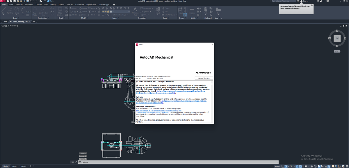
Task: Expand the Layers panel dropdown
Action: pyautogui.click(x=116, y=18)
